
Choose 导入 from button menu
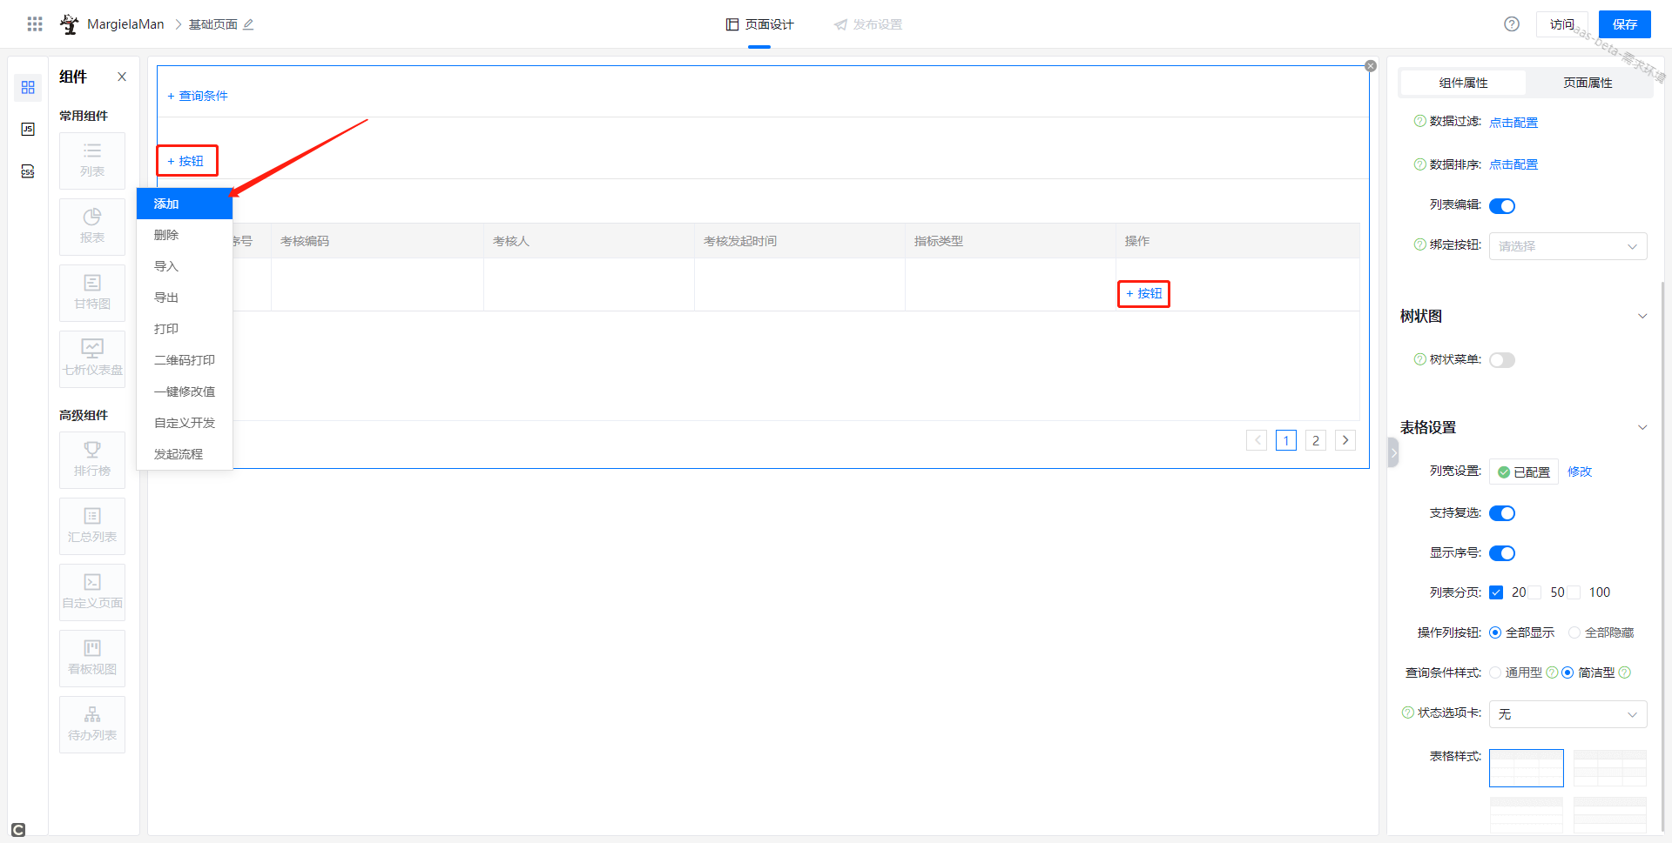click(x=185, y=266)
